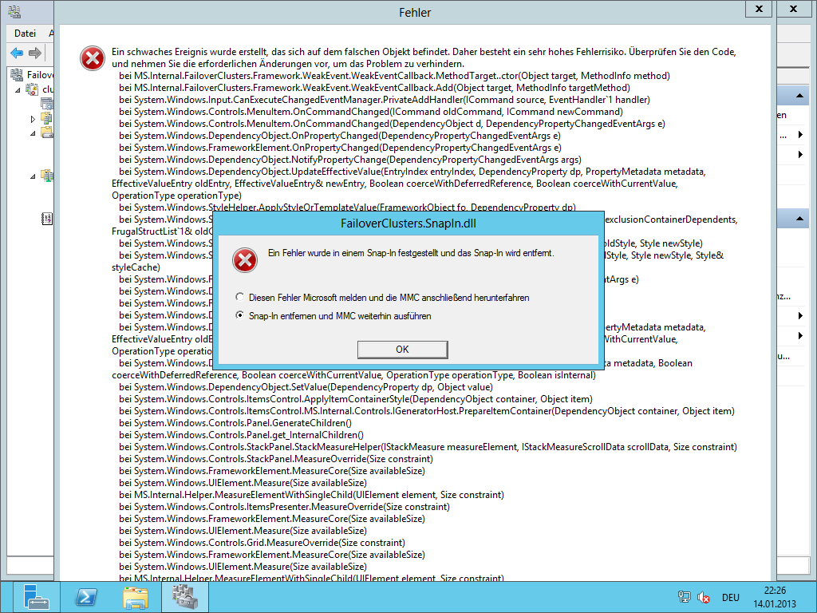Select the cluster icon with the warning badge
This screenshot has width=817, height=613.
(32, 89)
